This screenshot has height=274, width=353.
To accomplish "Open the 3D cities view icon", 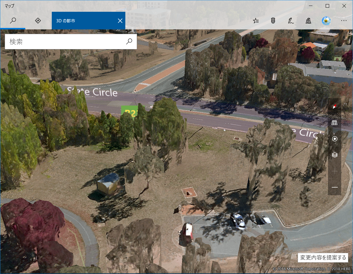I will 308,21.
